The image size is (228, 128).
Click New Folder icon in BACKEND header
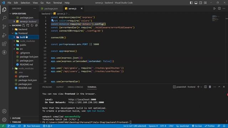click(28, 25)
